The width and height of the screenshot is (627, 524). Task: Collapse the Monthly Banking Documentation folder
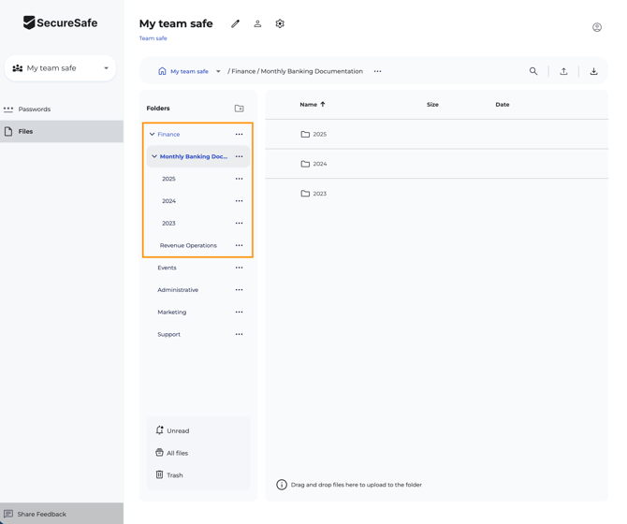(x=154, y=157)
